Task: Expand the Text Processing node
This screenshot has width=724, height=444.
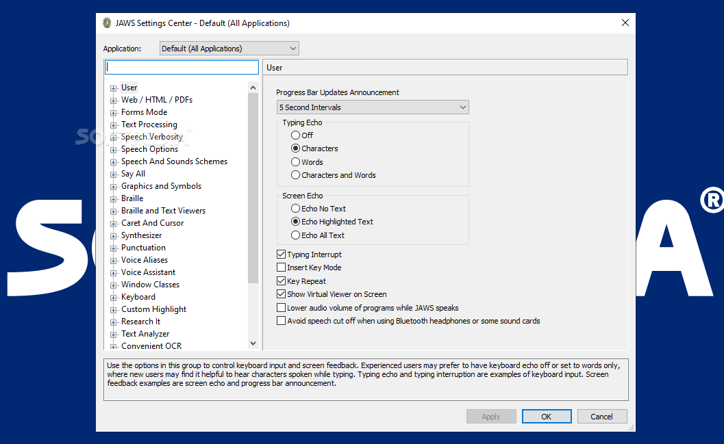Action: tap(113, 125)
